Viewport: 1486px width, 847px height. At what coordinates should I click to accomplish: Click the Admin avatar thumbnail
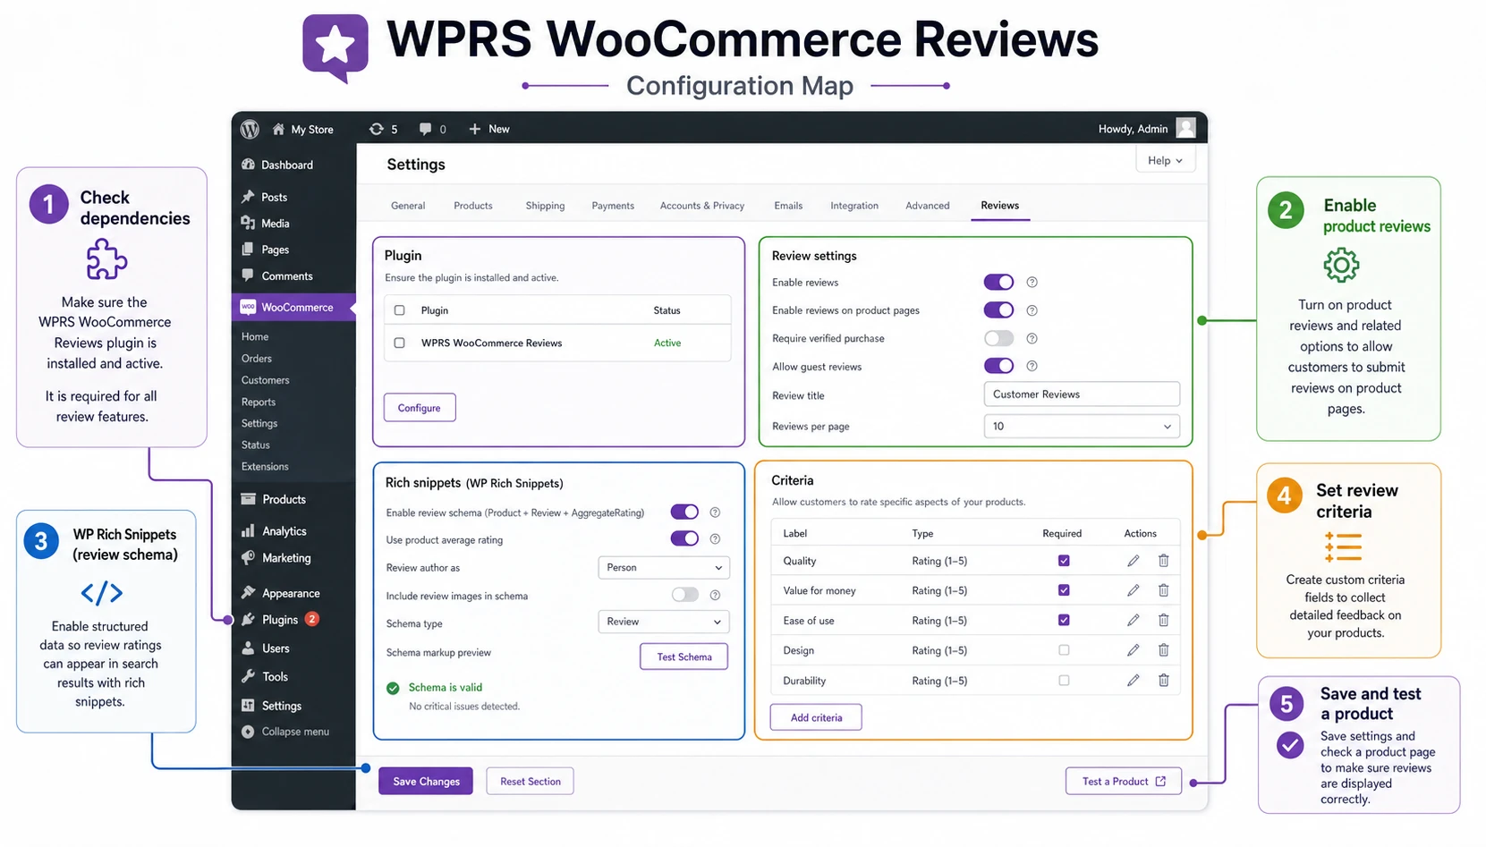click(x=1185, y=128)
